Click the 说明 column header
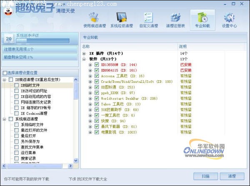Screen dimensions: 250x186 pos(183,46)
